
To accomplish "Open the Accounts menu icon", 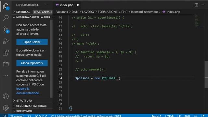I will point(6,96).
